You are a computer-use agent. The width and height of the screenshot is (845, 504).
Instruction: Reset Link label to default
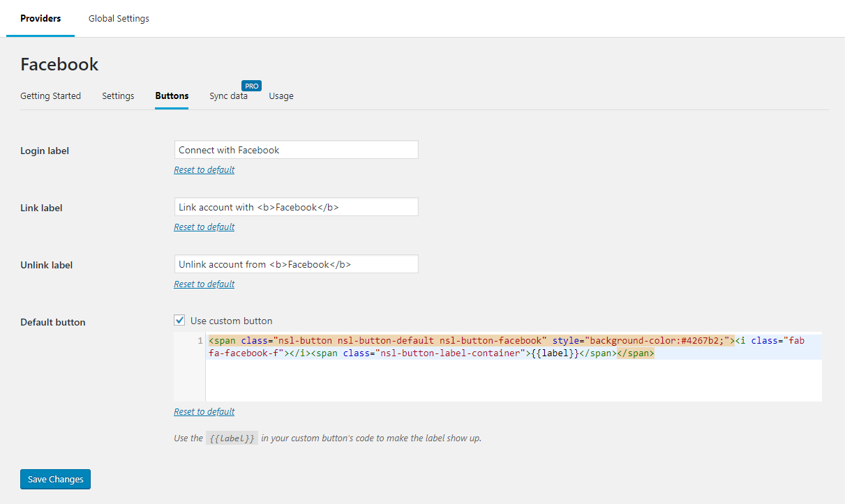(x=204, y=227)
